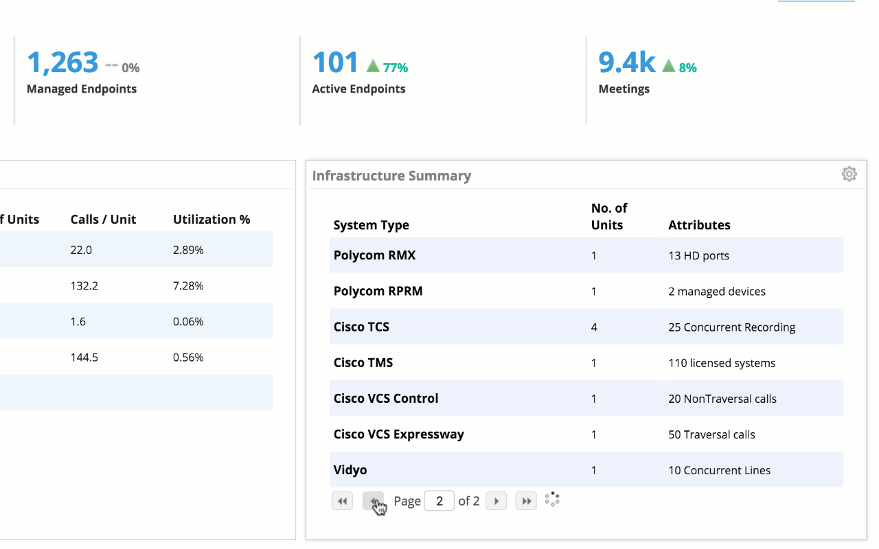Image resolution: width=879 pixels, height=549 pixels.
Task: Click the green arrow beside Meetings
Action: pyautogui.click(x=669, y=66)
